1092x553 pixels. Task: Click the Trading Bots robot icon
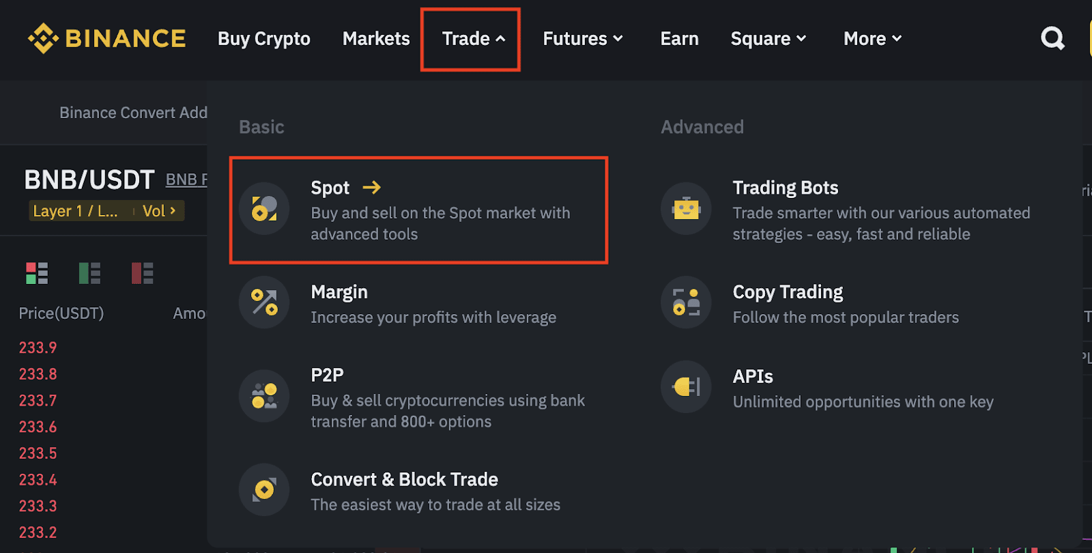coord(686,208)
